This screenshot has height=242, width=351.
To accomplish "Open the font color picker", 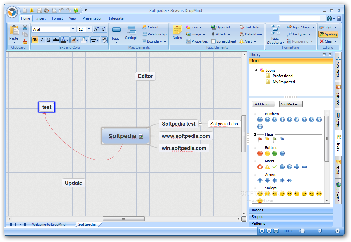I will click(x=65, y=40).
